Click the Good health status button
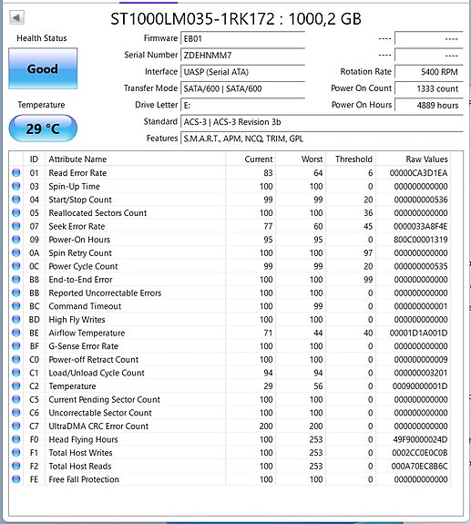This screenshot has width=471, height=524. click(43, 68)
